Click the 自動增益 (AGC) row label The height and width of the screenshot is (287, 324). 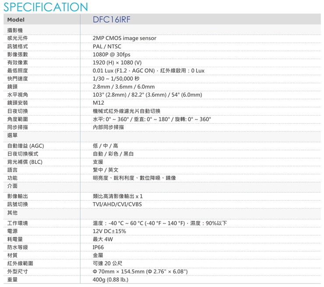coord(25,146)
